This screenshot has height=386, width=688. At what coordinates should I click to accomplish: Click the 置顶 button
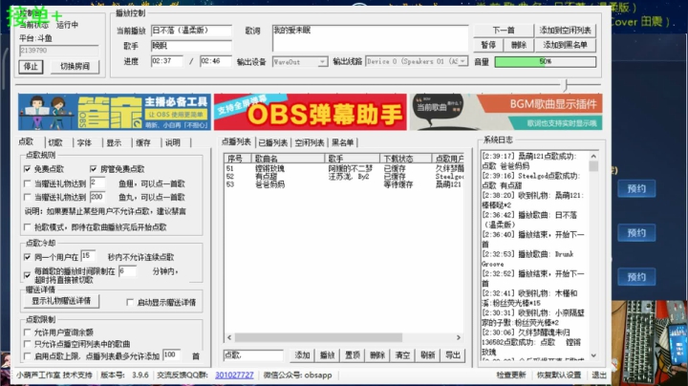(353, 355)
